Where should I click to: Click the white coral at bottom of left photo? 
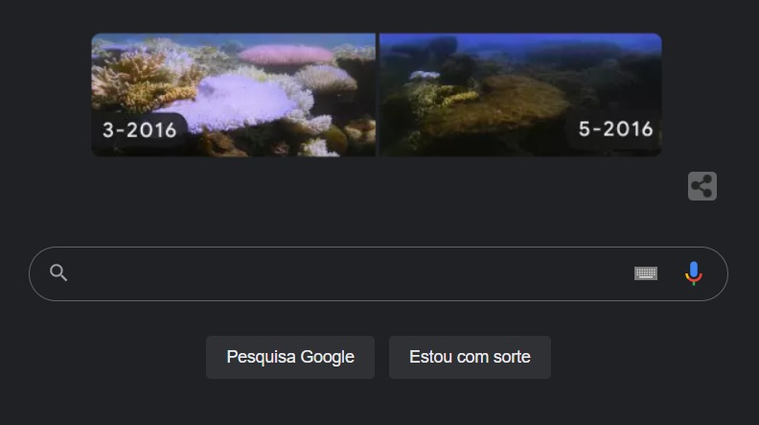pyautogui.click(x=318, y=148)
